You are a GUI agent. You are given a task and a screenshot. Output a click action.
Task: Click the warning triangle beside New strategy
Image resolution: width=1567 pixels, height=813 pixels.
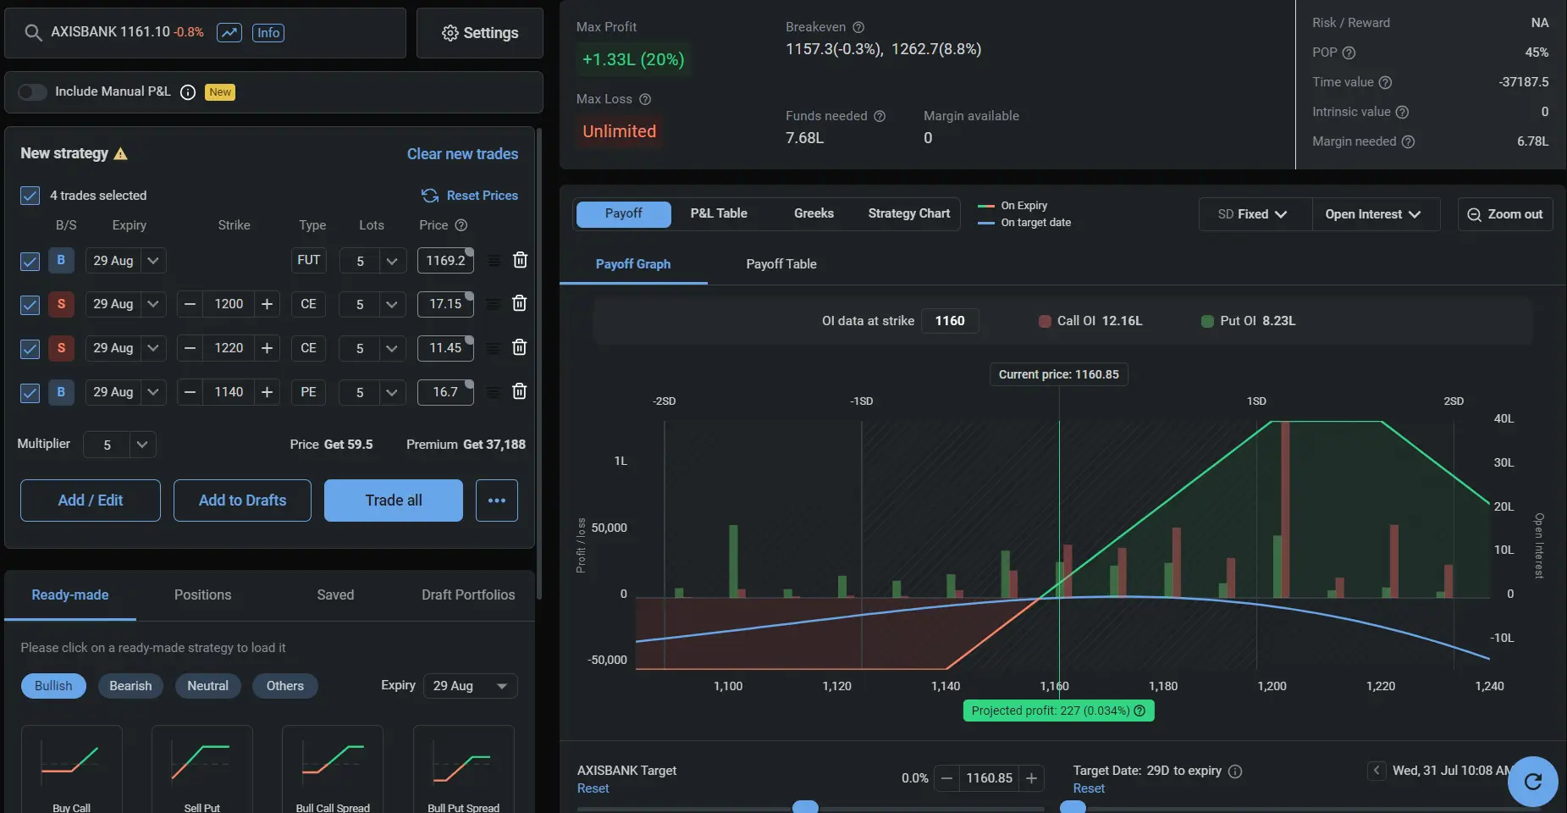coord(120,153)
